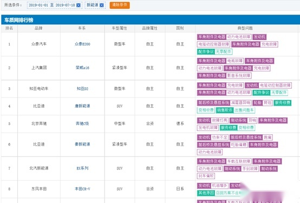Viewport: 300px width, 203px height.
Task: Click the 刹车偏软 tag
Action: (x=206, y=176)
